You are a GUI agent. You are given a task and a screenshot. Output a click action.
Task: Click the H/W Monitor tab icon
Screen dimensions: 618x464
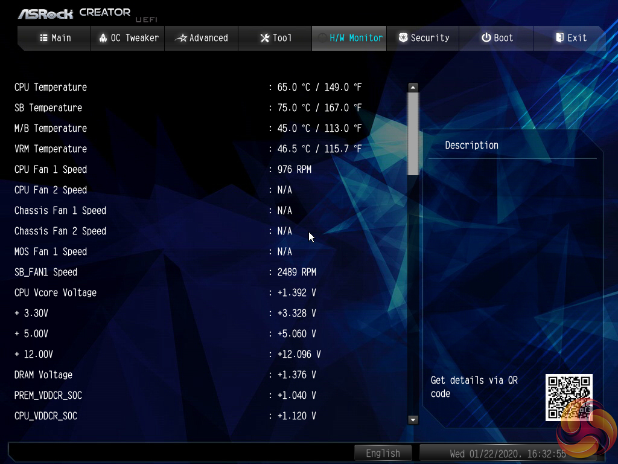pos(322,38)
